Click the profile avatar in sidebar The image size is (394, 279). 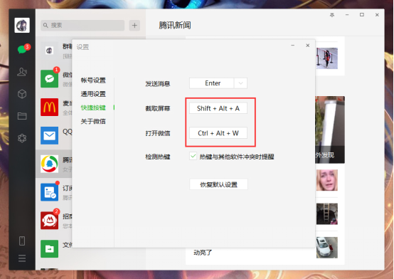(22, 25)
